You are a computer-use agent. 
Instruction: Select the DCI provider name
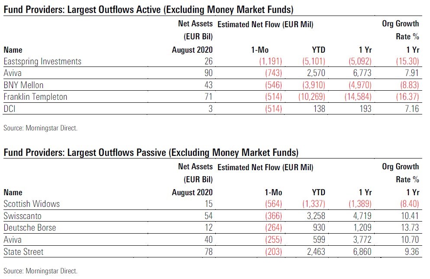(10, 108)
